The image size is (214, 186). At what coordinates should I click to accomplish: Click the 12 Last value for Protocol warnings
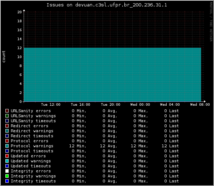pos(170,146)
